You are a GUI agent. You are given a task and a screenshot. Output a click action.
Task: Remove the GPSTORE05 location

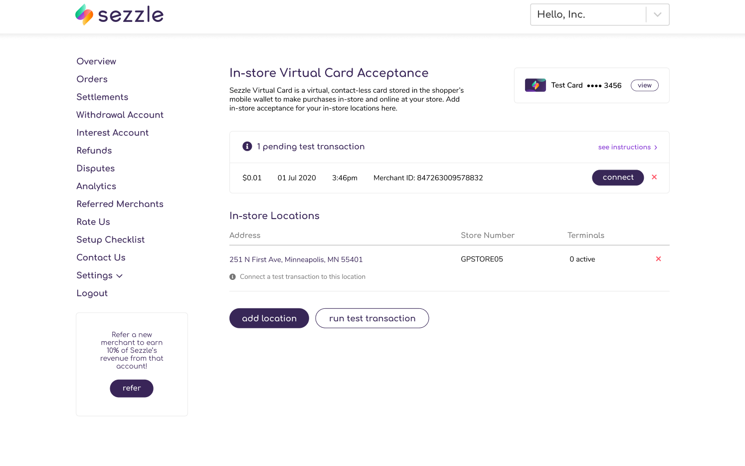[658, 259]
